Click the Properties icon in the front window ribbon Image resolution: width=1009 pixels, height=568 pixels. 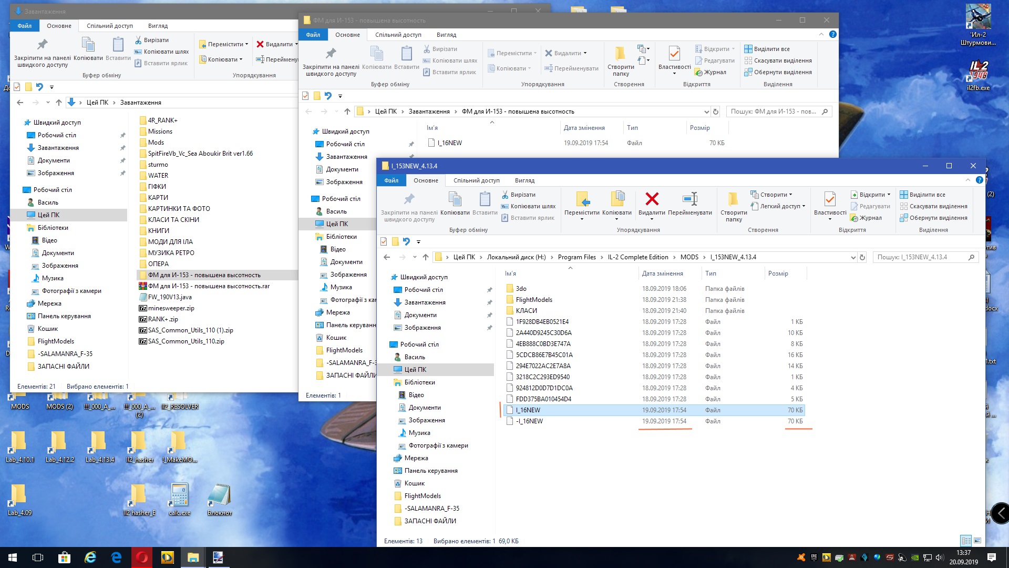pyautogui.click(x=830, y=199)
